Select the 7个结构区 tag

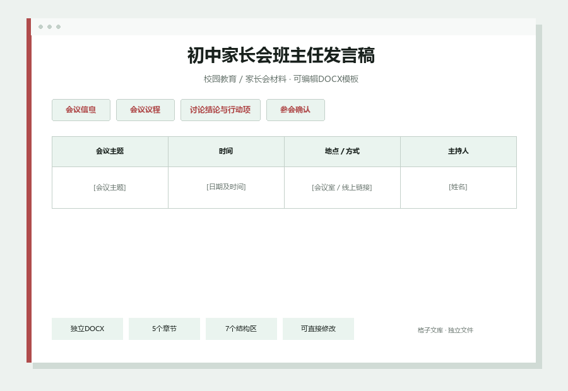(241, 329)
